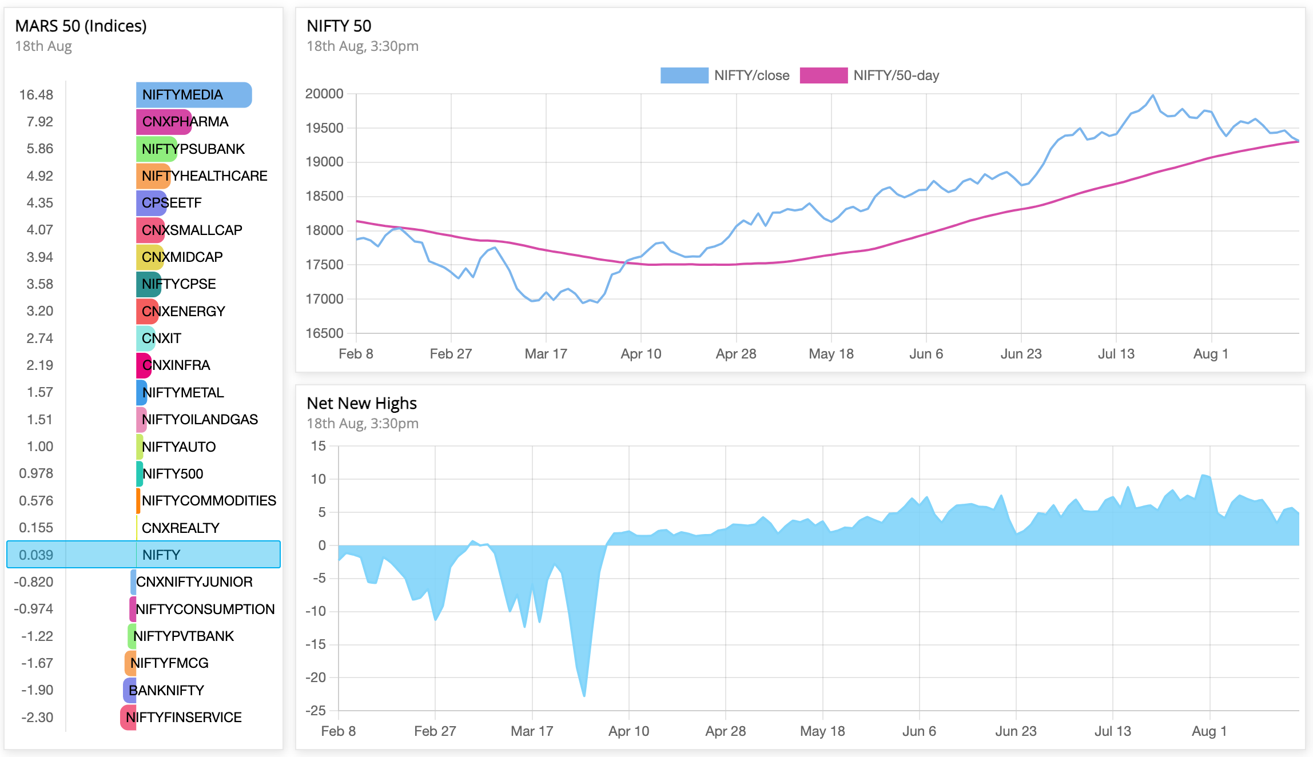Select the NIFTYFMCG index bar
The height and width of the screenshot is (757, 1313).
point(130,663)
